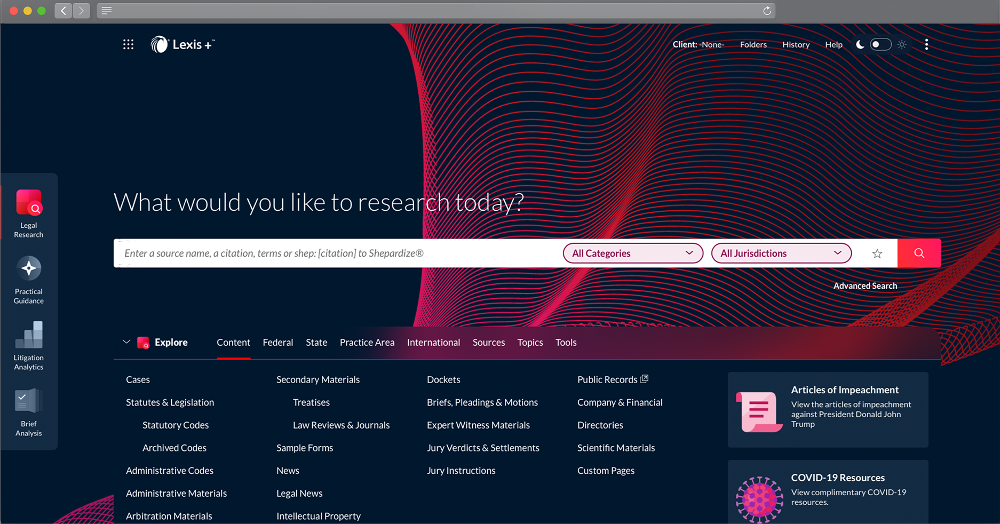This screenshot has height=524, width=1000.
Task: Open the three-dot more options menu
Action: tap(926, 44)
